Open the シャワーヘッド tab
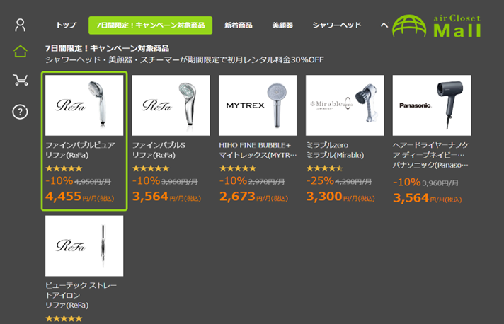 tap(337, 25)
